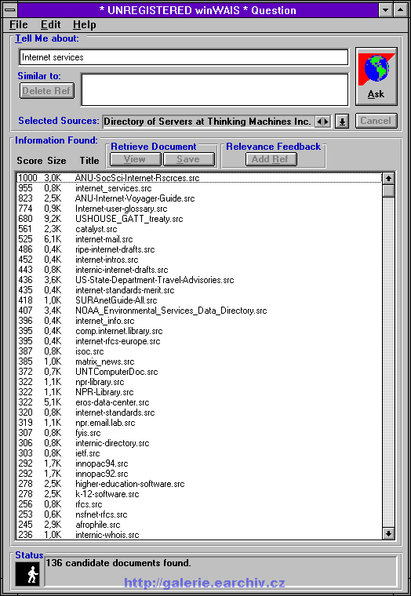Image resolution: width=411 pixels, height=596 pixels.
Task: Select internet-rfcs-europe.src
Action: 199,341
